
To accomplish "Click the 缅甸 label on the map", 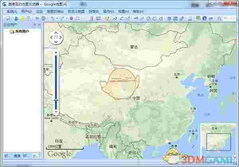I will click(113, 147).
